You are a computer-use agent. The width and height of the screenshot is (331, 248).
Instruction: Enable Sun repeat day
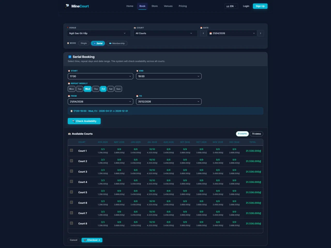pyautogui.click(x=118, y=89)
